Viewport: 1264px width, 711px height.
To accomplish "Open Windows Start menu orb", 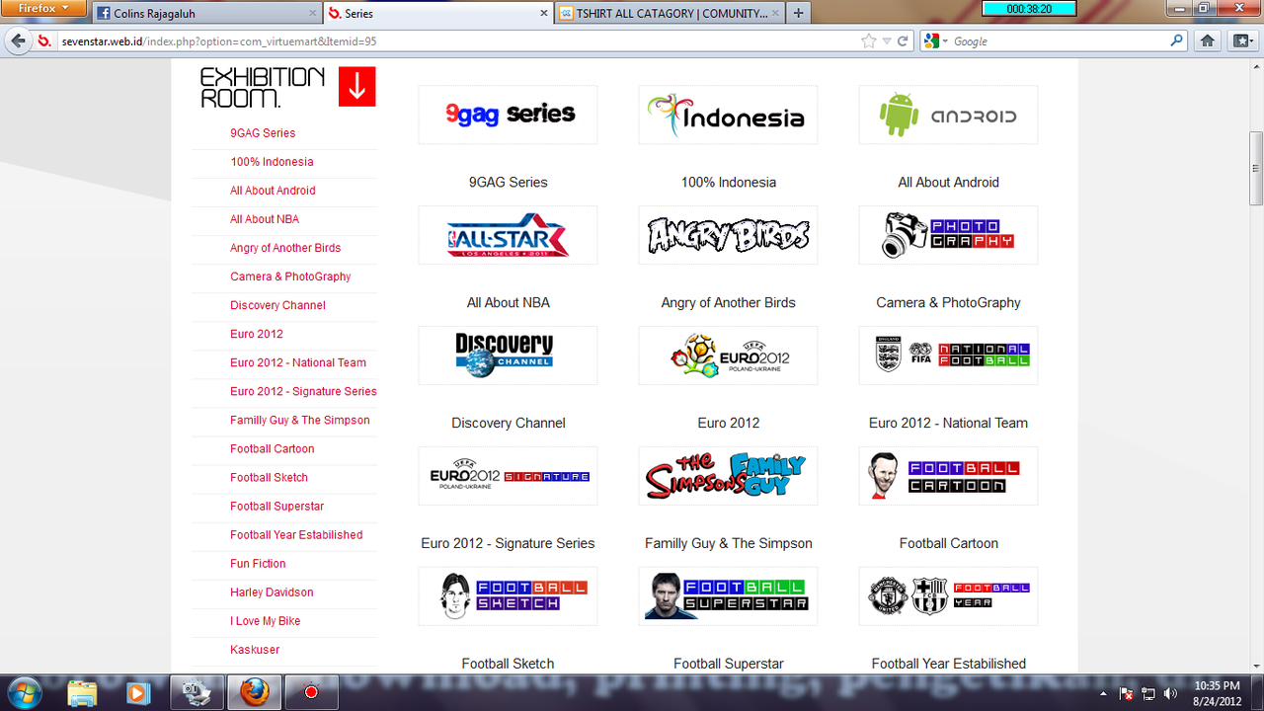I will point(24,691).
